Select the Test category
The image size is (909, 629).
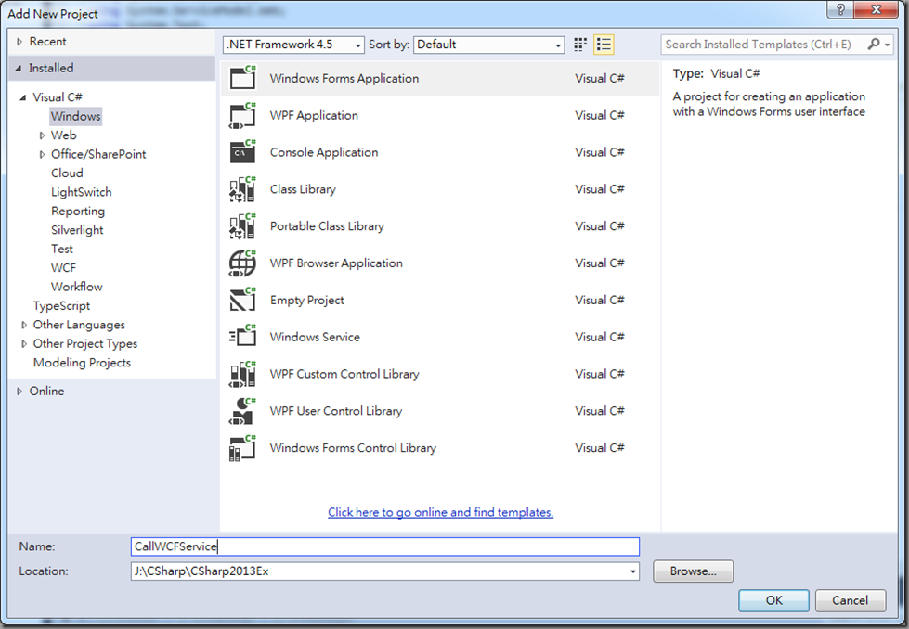tap(62, 249)
